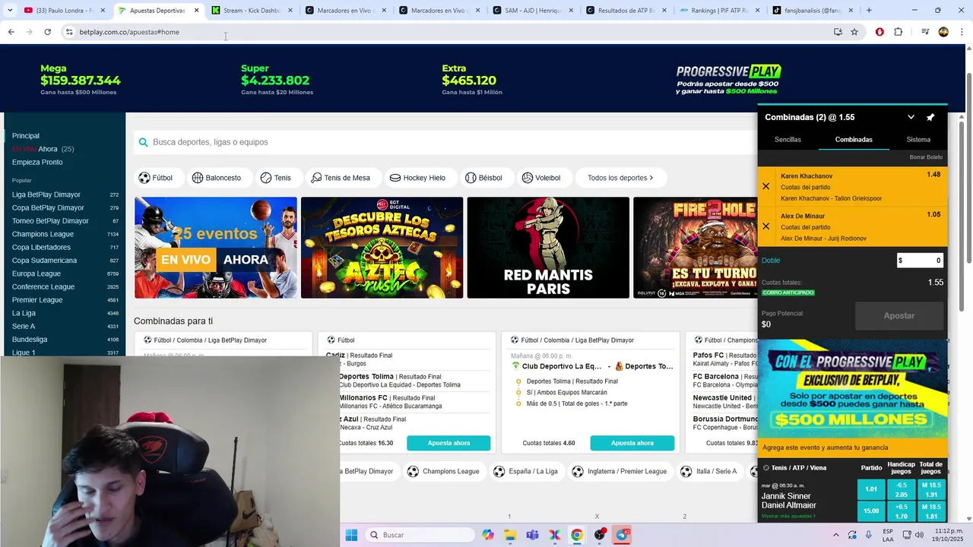Focus the sports search field

pos(445,142)
